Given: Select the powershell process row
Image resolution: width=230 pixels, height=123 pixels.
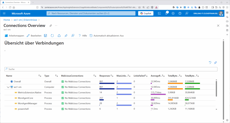Looking at the screenshot, I should pos(110,109).
